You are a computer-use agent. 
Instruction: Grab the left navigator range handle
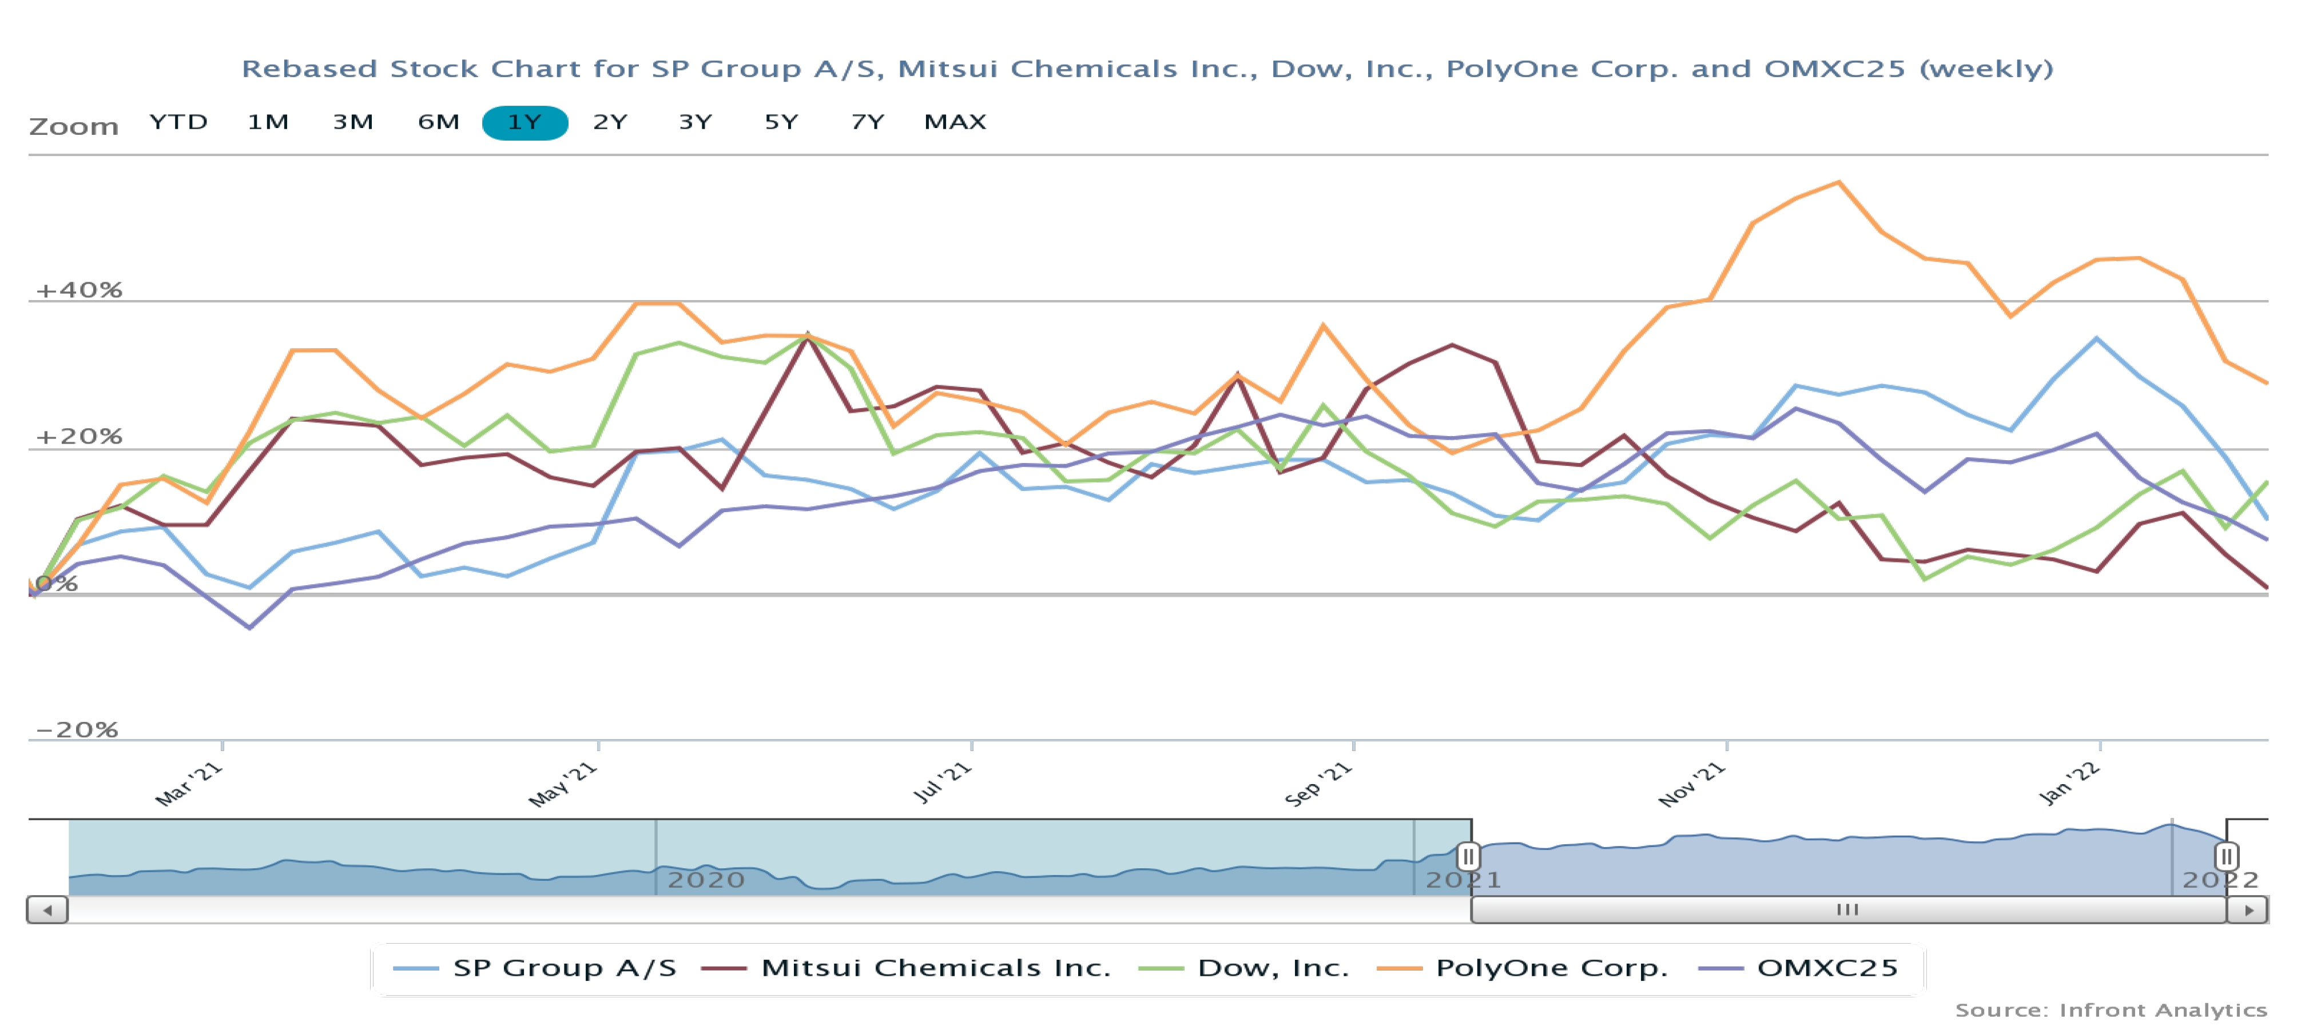[1468, 857]
